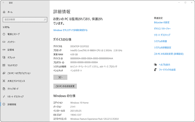
Task: Click install date 2021/05/25
Action: click(76, 111)
